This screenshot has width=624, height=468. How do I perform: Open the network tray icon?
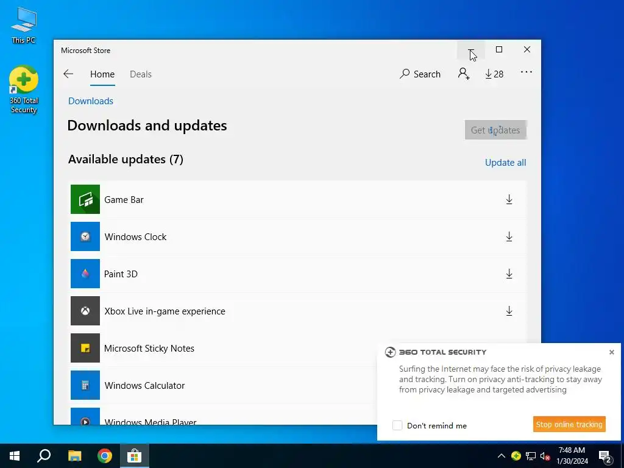pyautogui.click(x=531, y=456)
